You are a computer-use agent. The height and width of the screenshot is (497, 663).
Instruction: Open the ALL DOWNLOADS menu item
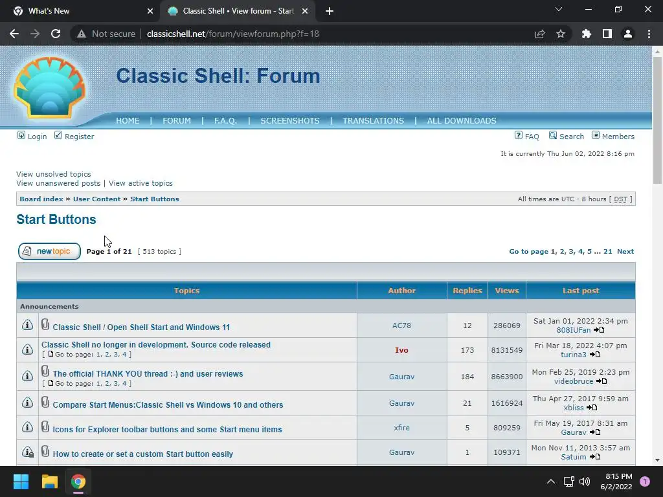462,121
